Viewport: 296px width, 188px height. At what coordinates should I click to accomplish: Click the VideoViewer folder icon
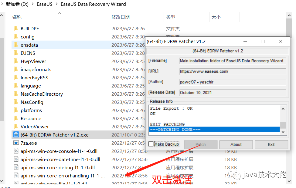16,127
